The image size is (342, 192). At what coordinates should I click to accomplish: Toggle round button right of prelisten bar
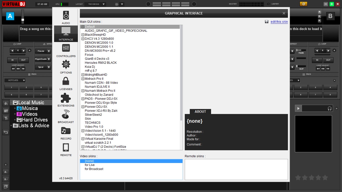tap(336, 108)
